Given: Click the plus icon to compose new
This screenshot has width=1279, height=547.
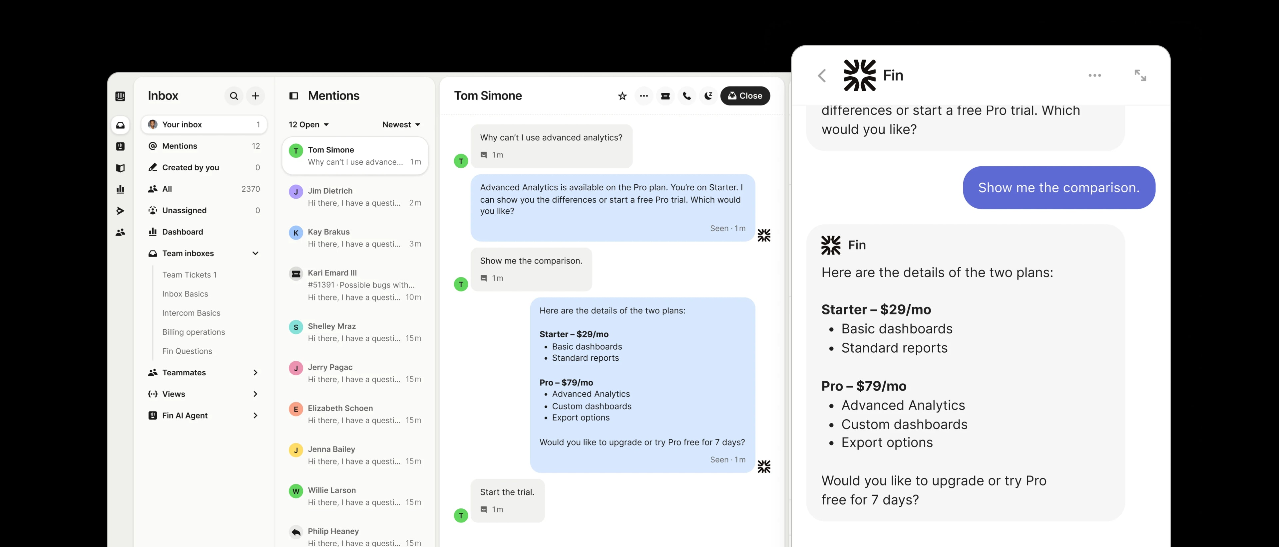Looking at the screenshot, I should [255, 96].
